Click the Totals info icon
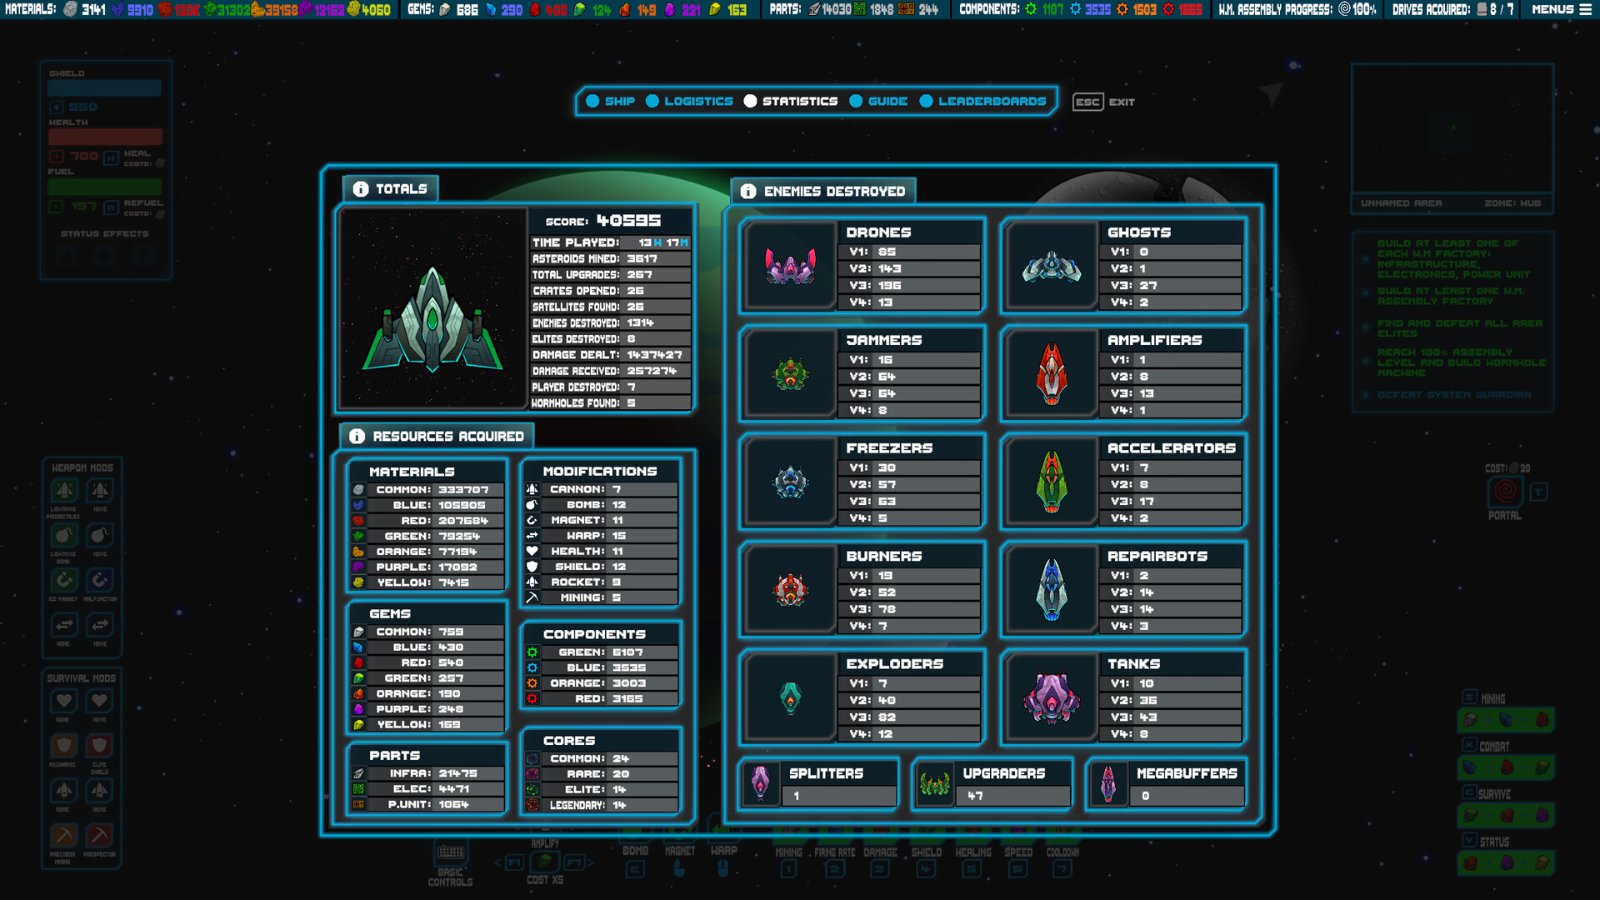 point(360,188)
